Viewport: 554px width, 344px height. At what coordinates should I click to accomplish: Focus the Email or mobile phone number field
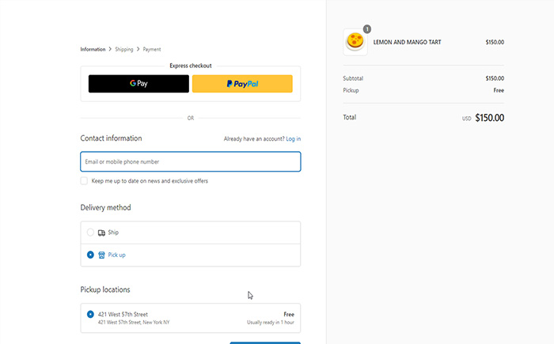click(x=191, y=162)
